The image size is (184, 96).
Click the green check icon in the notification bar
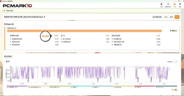pyautogui.click(x=4, y=11)
